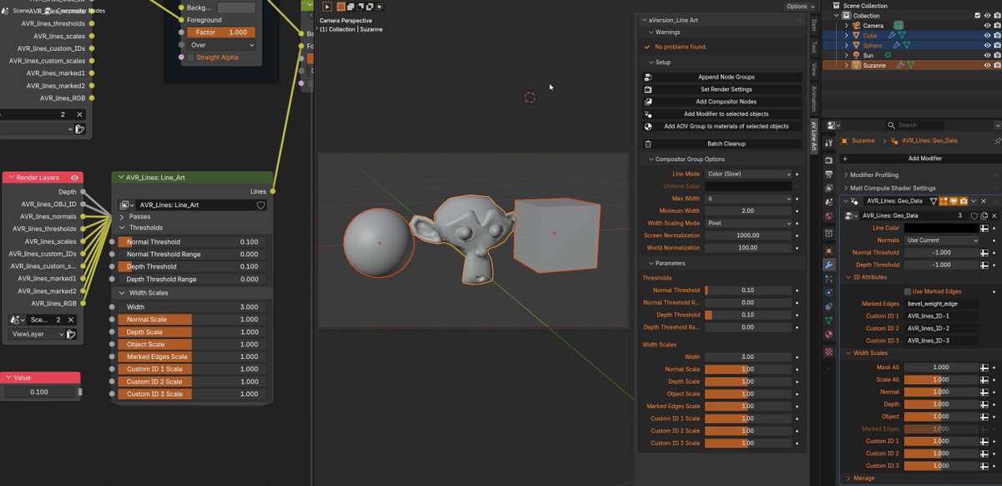Open the Line Mode dropdown

coord(748,174)
